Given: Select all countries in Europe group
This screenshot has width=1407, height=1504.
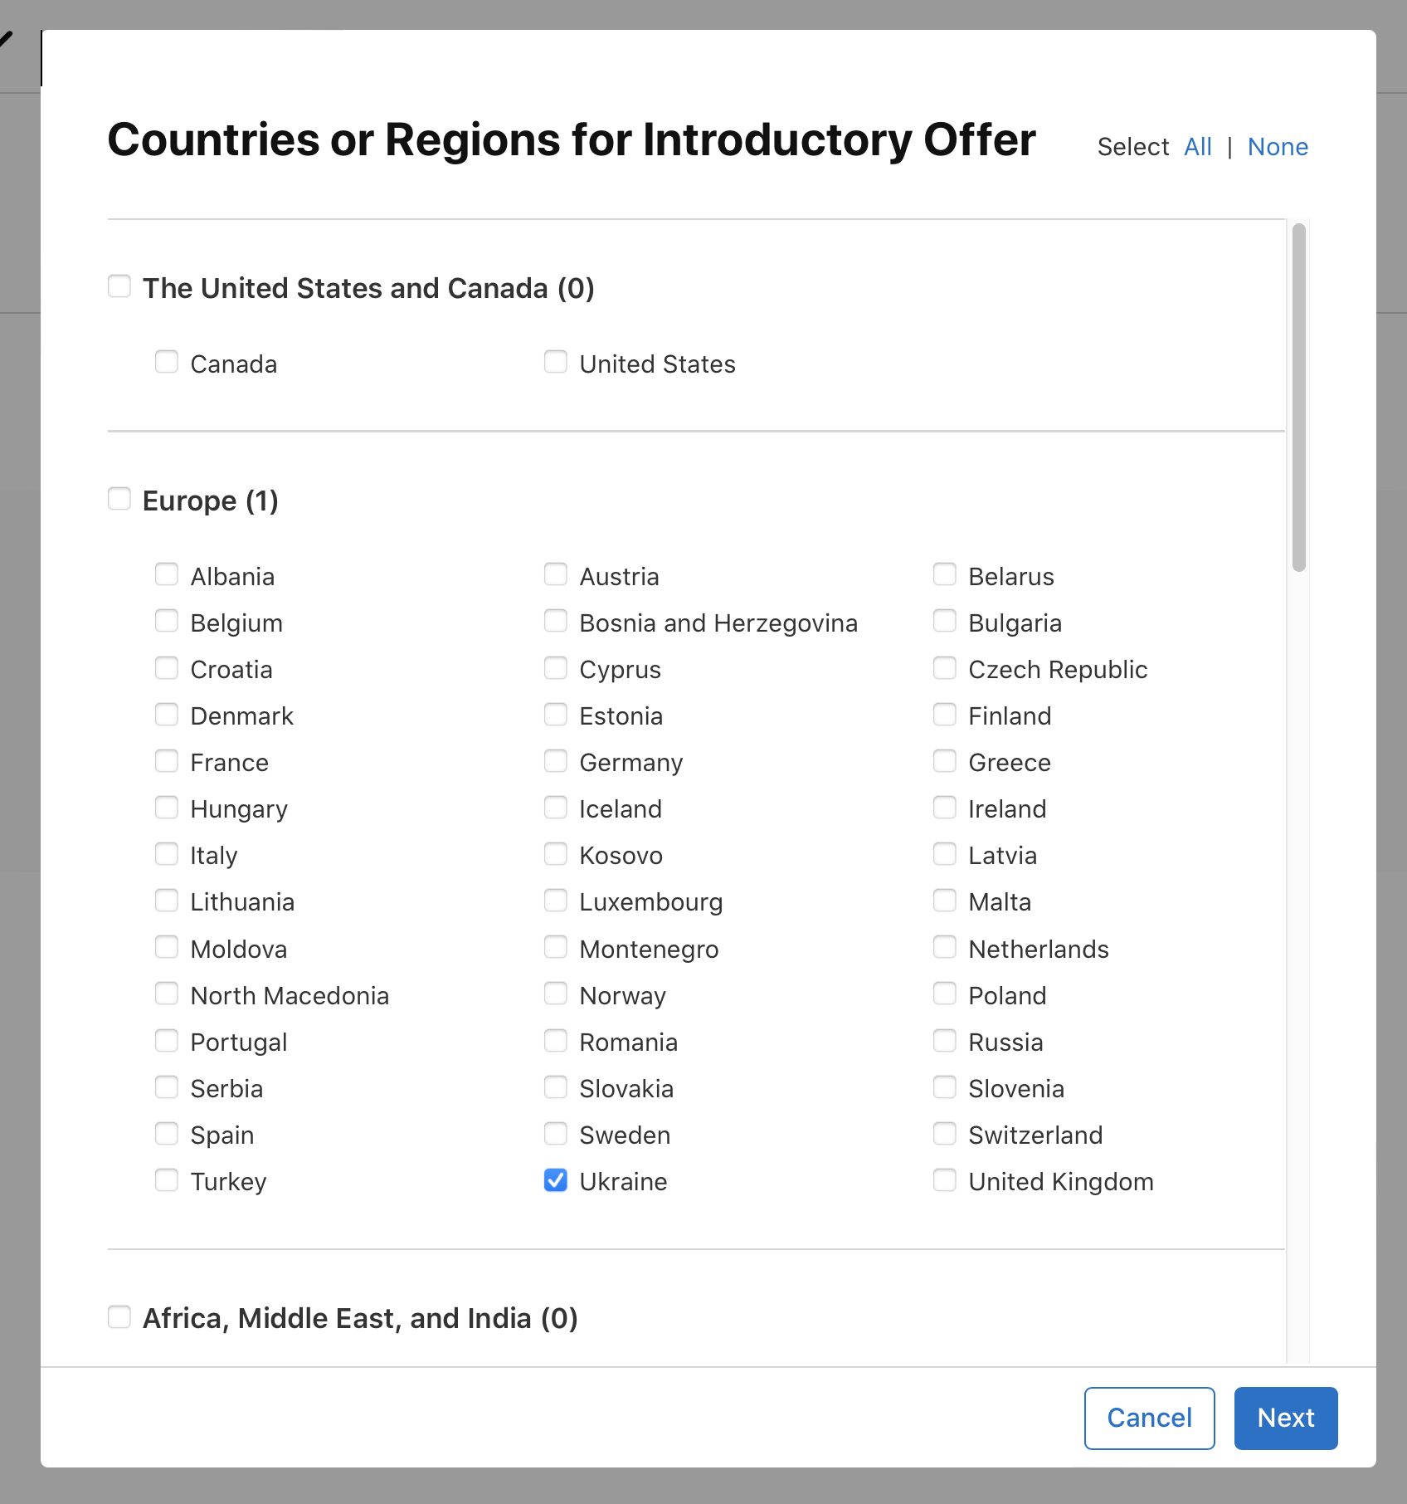Looking at the screenshot, I should click(119, 498).
